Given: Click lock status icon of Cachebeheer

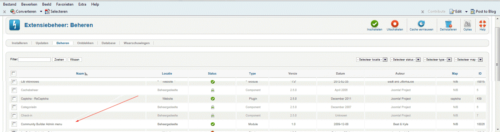Looking at the screenshot, I should tap(213, 90).
